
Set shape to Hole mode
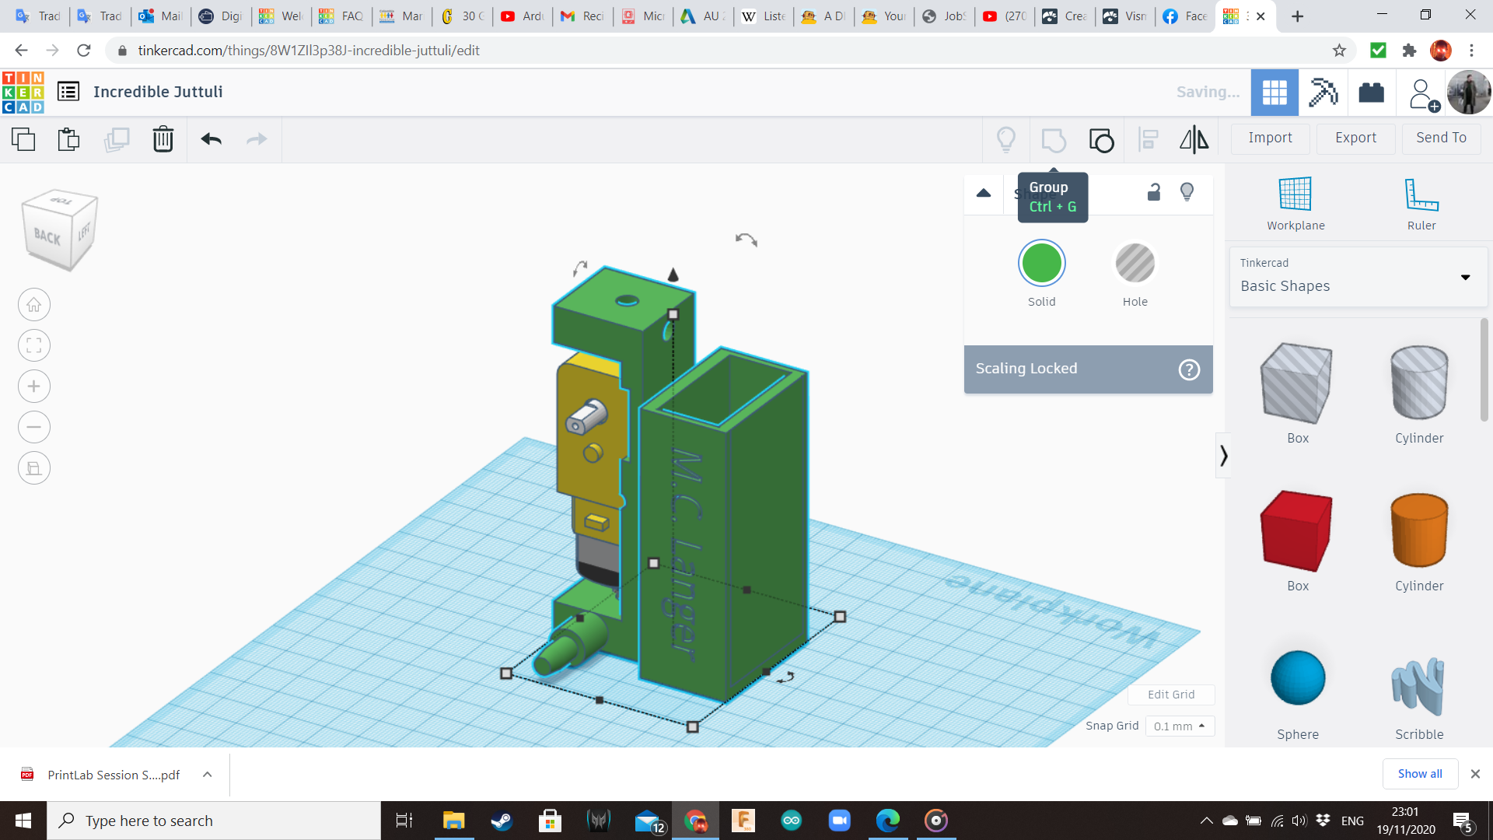pos(1135,264)
